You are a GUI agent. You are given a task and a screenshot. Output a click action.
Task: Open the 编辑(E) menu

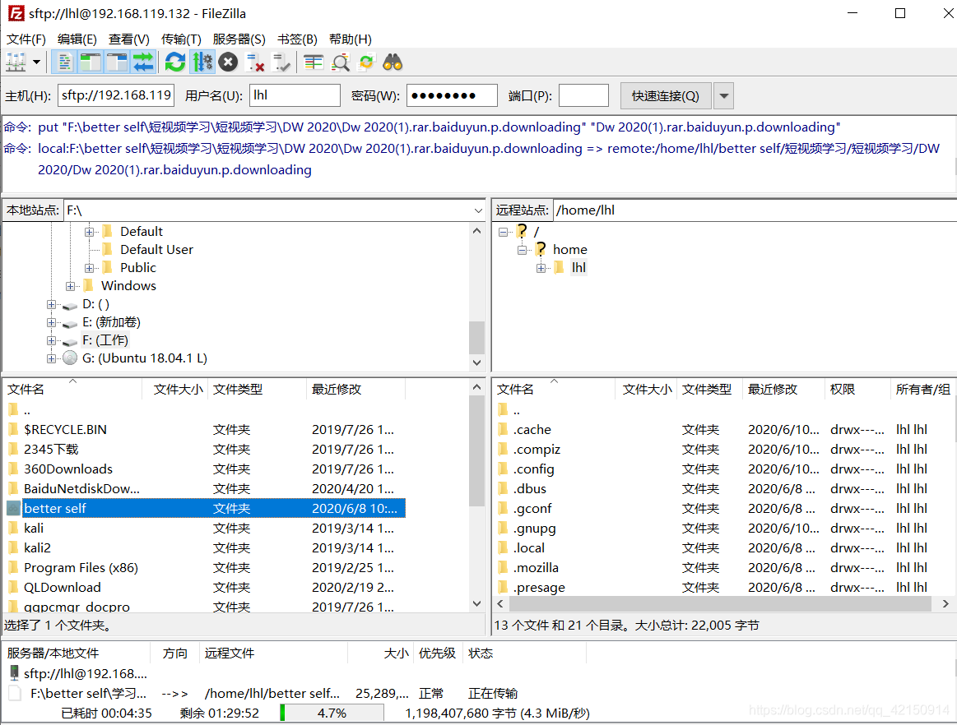[77, 39]
